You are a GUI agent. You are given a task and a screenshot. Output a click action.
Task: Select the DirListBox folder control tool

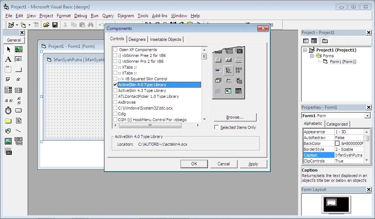click(x=8, y=121)
